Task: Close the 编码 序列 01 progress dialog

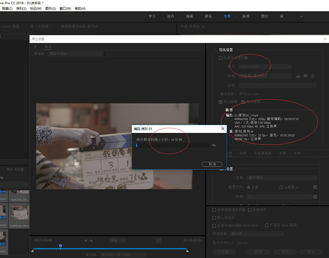Action: pos(223,129)
